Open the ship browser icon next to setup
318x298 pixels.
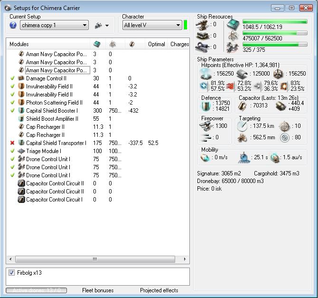tap(98, 25)
